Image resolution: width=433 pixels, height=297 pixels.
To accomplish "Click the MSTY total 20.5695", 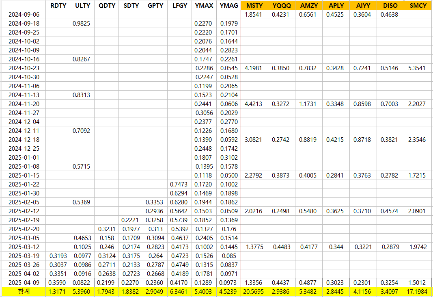I will (x=254, y=291).
